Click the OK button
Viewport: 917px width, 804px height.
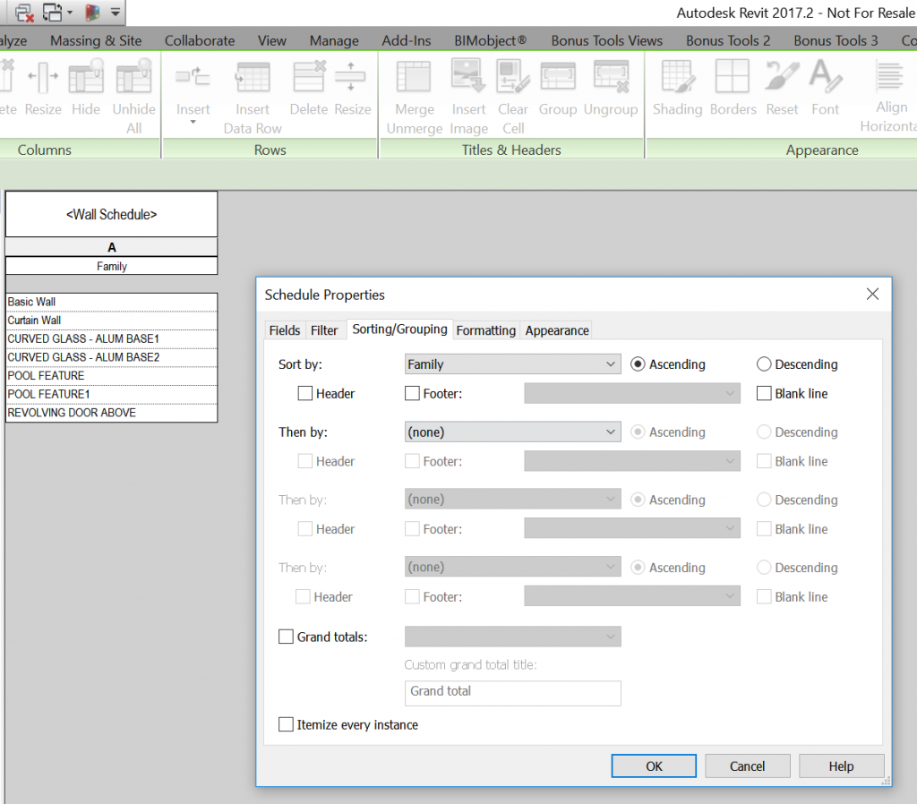pos(653,766)
